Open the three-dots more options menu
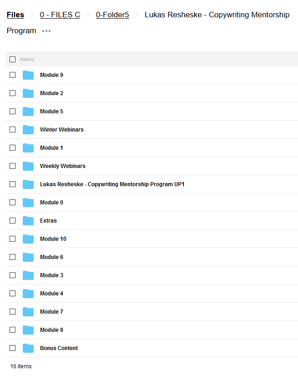298x381 pixels. click(x=46, y=31)
